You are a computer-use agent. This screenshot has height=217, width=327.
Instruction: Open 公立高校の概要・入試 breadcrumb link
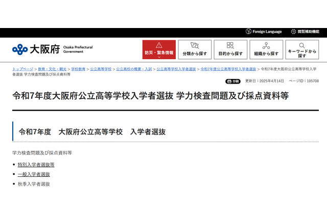134,69
